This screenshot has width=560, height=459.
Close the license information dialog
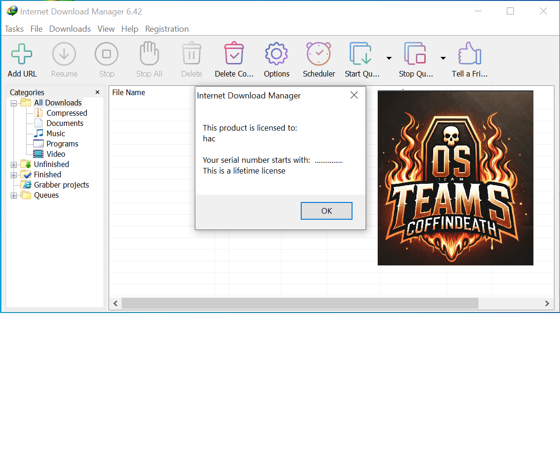tap(354, 95)
